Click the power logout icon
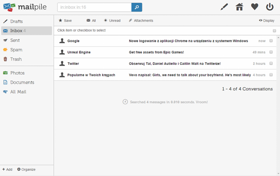Screen dimensions: 280x176 coord(270,7)
